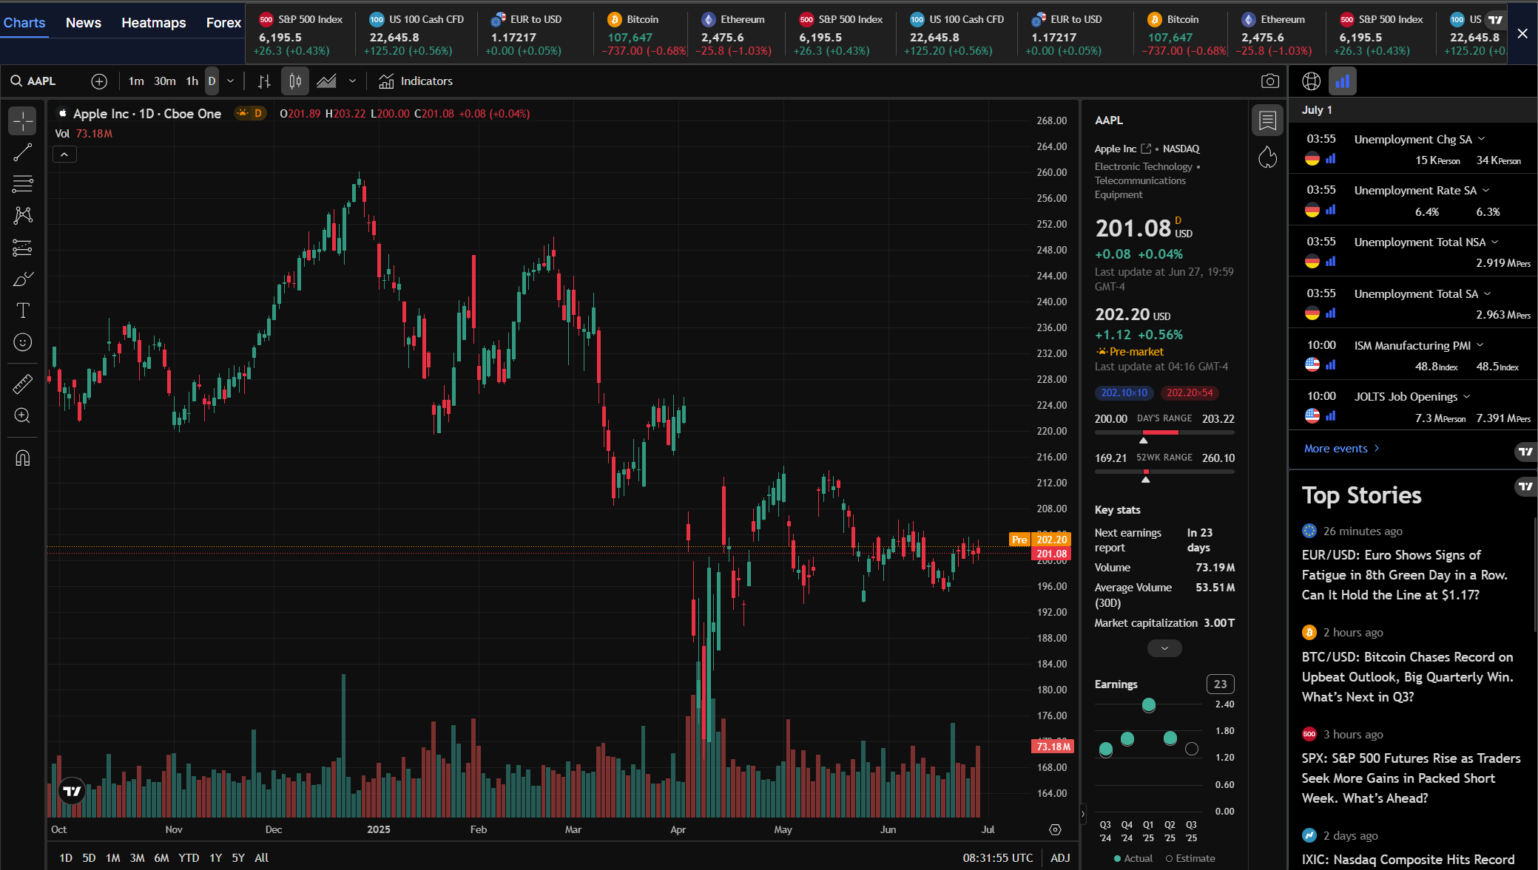Switch chart to candlestick style
The height and width of the screenshot is (870, 1538).
click(x=294, y=81)
